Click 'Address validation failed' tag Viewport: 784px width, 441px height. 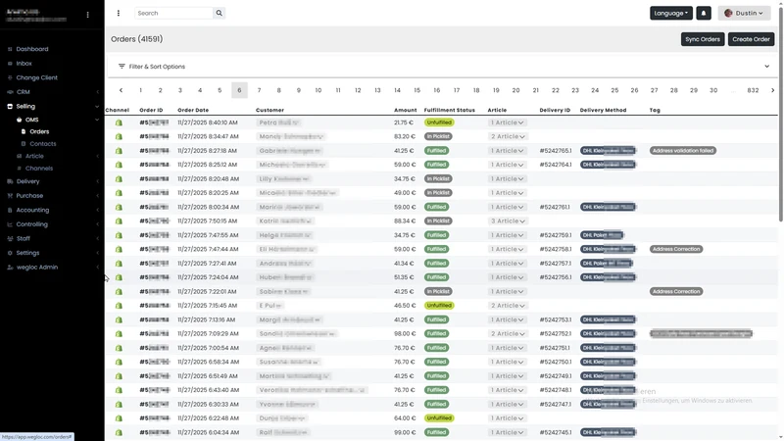[x=682, y=151]
